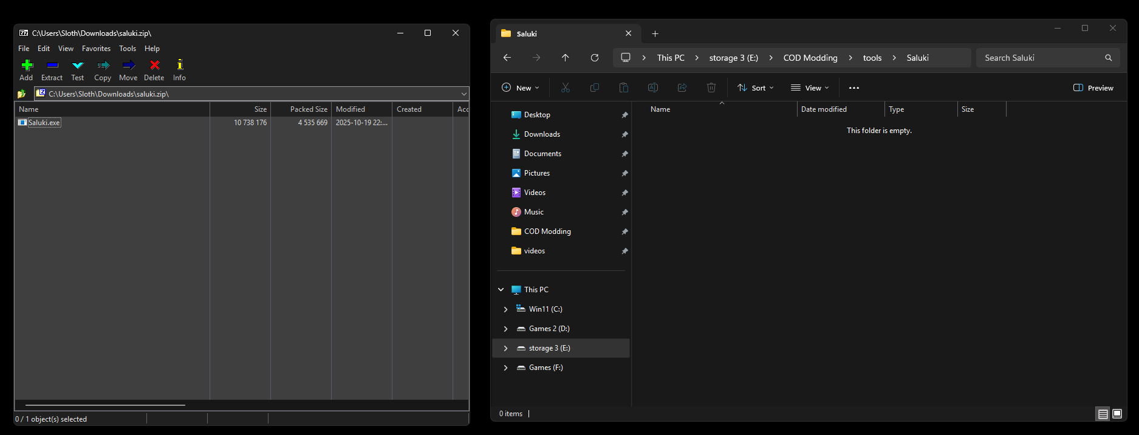This screenshot has height=435, width=1139.
Task: Click the 7-Zip parent folder up icon
Action: click(x=22, y=94)
